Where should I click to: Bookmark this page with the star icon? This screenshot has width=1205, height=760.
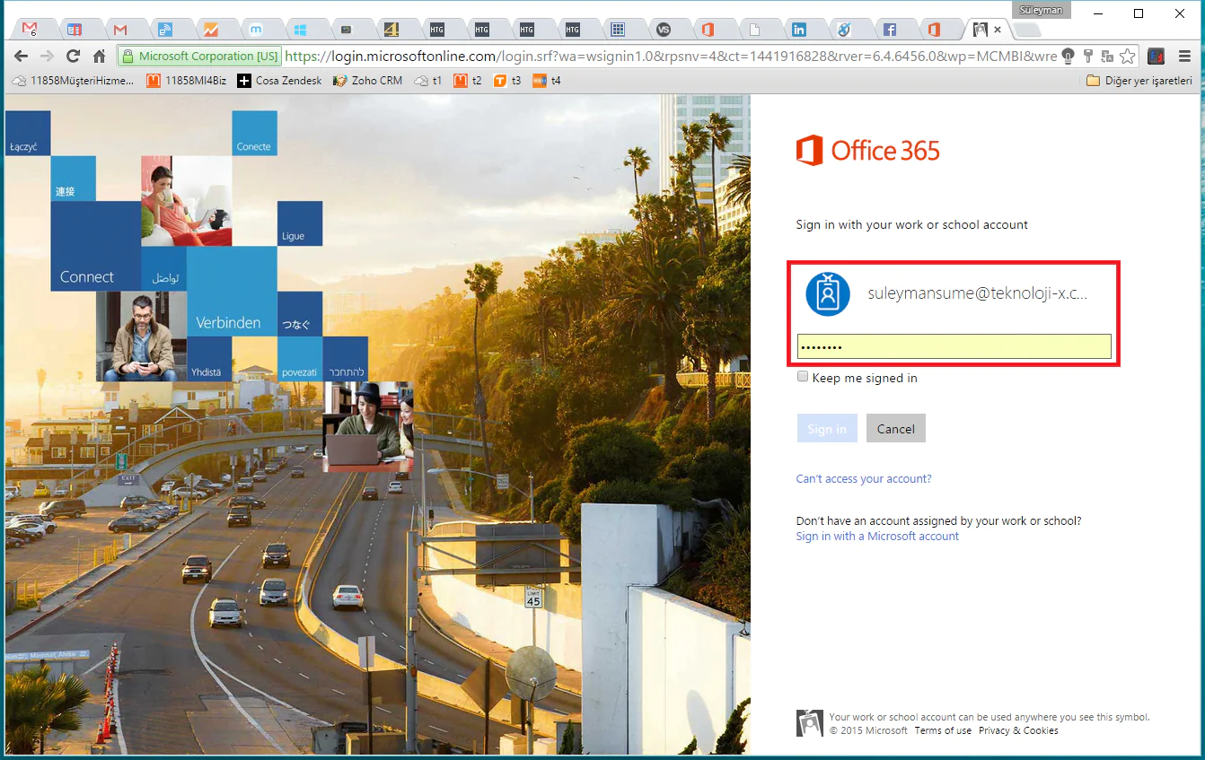[x=1127, y=55]
